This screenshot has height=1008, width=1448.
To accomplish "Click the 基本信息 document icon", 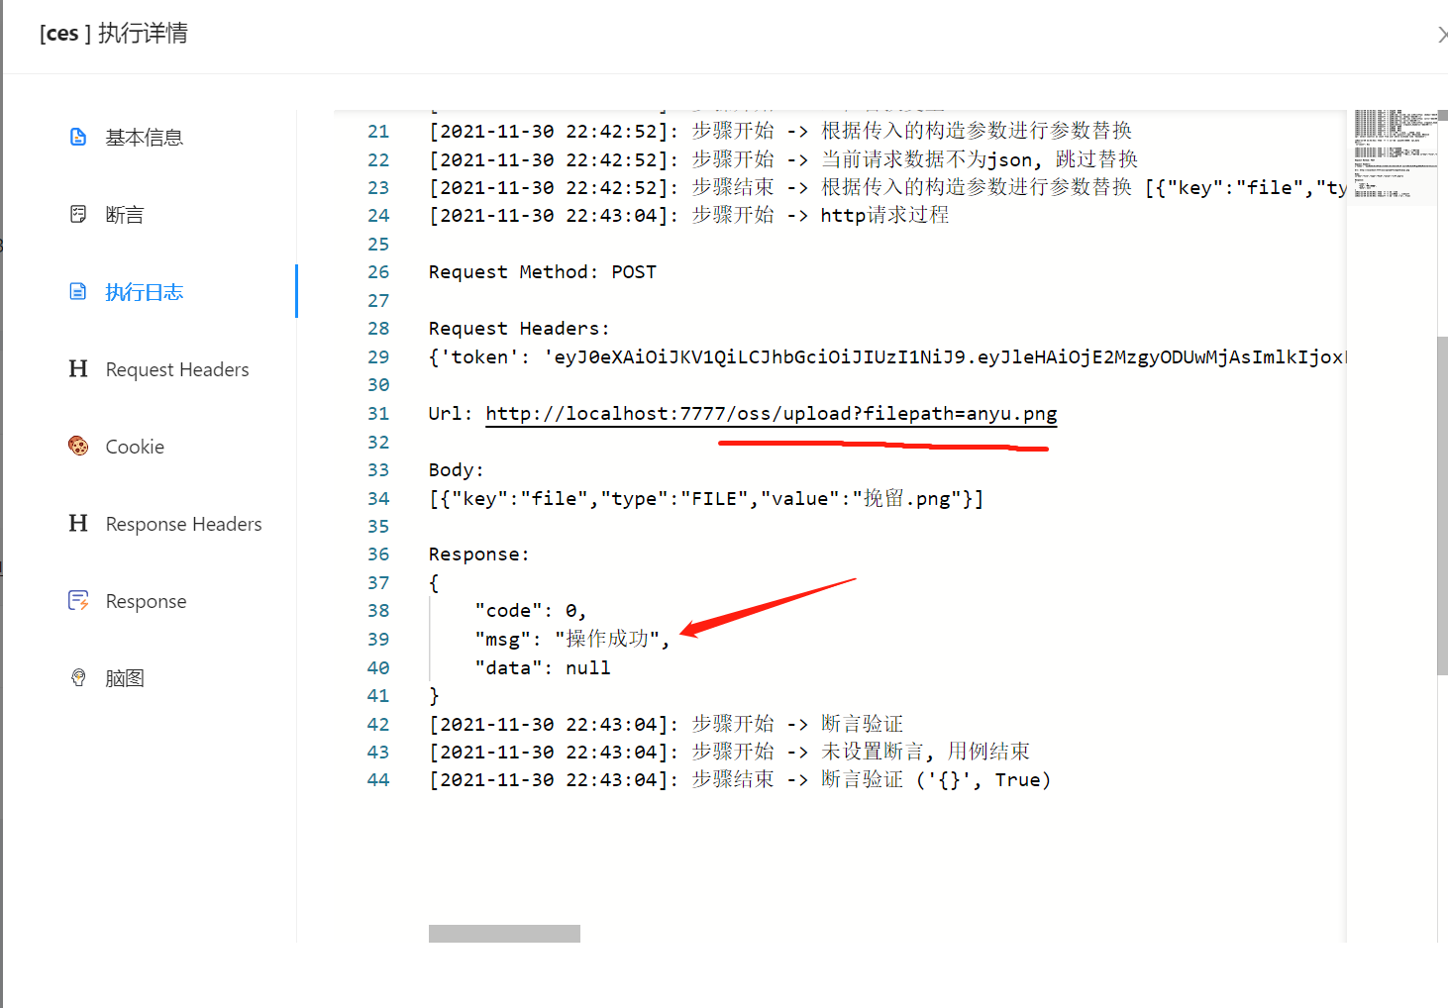I will click(78, 137).
